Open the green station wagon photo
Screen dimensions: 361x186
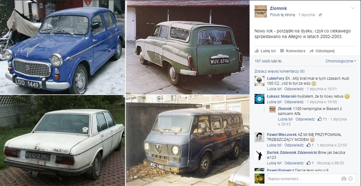pyautogui.click(x=188, y=47)
